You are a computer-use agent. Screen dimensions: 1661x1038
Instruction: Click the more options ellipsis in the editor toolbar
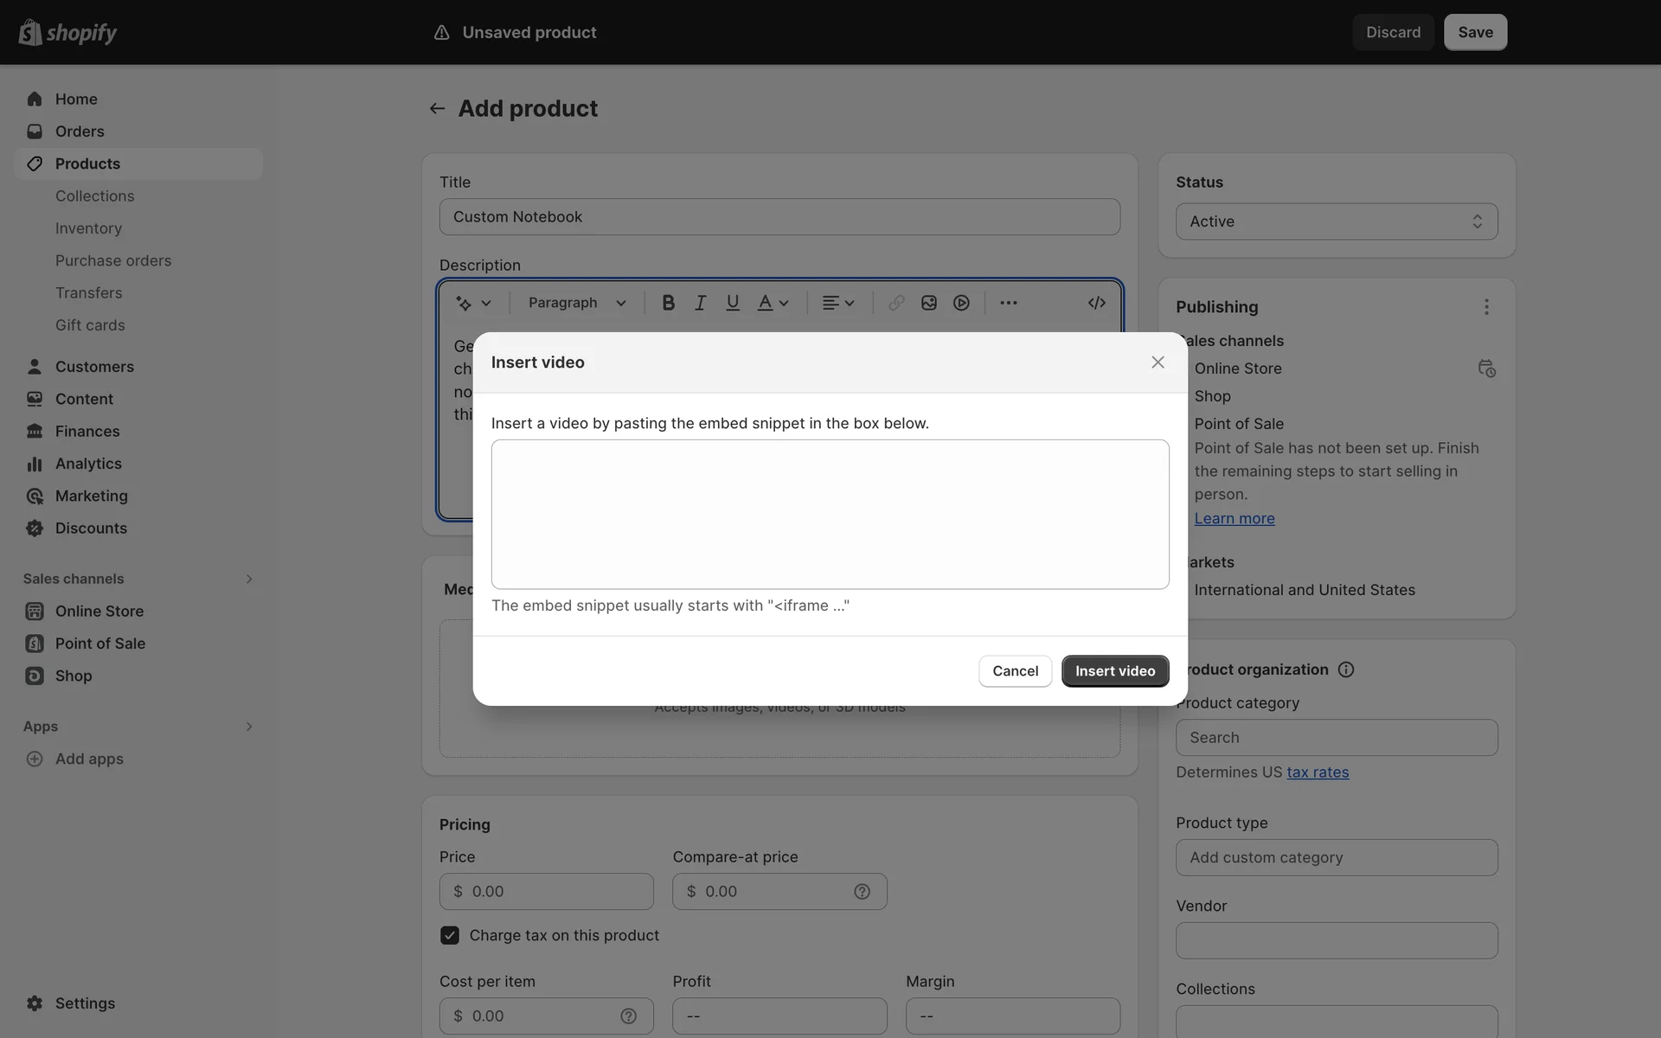[x=1008, y=303]
